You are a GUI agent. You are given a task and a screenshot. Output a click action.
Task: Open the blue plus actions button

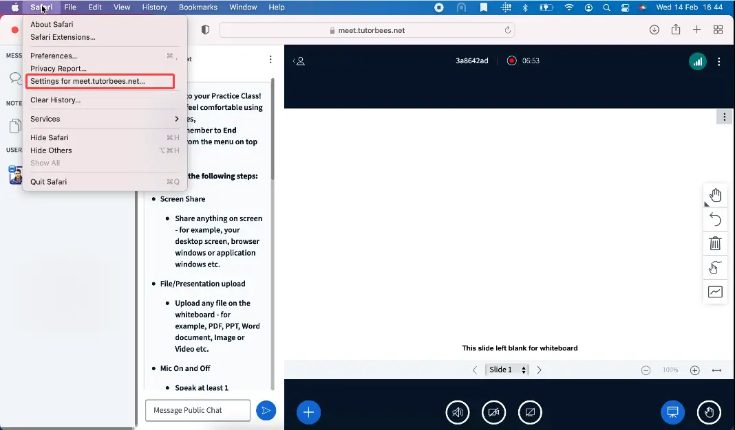pyautogui.click(x=308, y=412)
